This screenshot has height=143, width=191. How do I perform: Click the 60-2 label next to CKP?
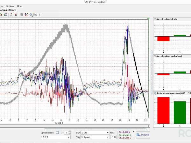pyautogui.click(x=112, y=133)
